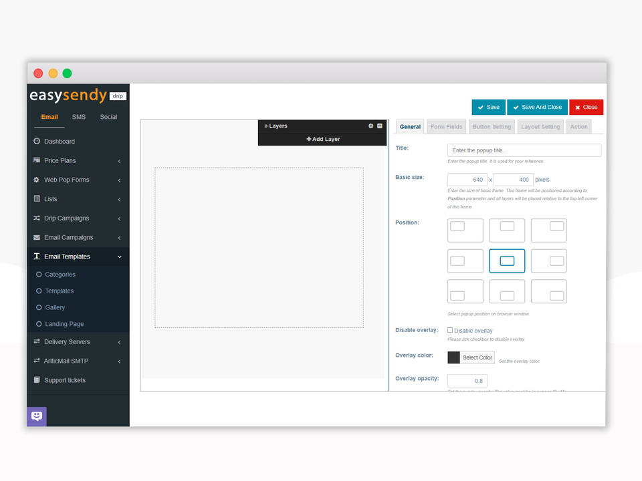Select top-right popup position
This screenshot has width=642, height=481.
click(548, 230)
